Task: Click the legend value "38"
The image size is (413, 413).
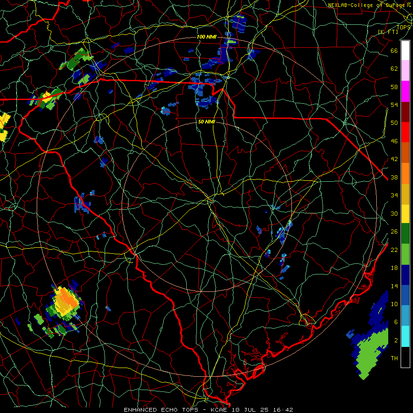Action: click(394, 178)
